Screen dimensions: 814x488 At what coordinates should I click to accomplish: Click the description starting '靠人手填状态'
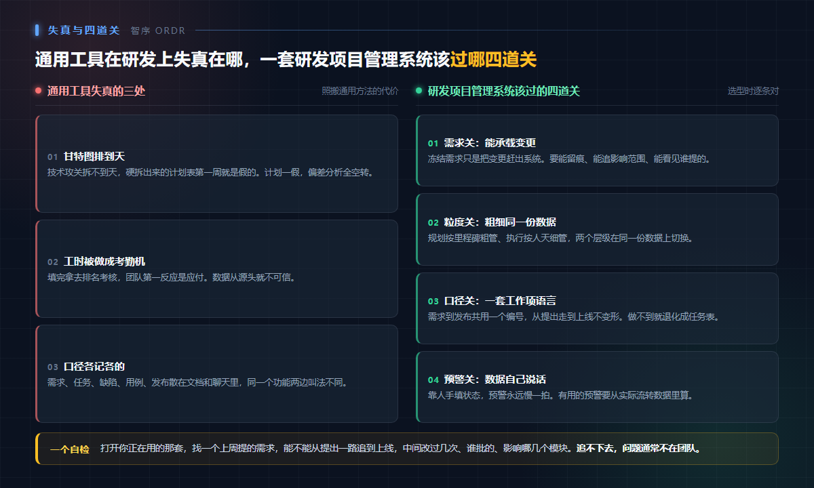point(560,394)
